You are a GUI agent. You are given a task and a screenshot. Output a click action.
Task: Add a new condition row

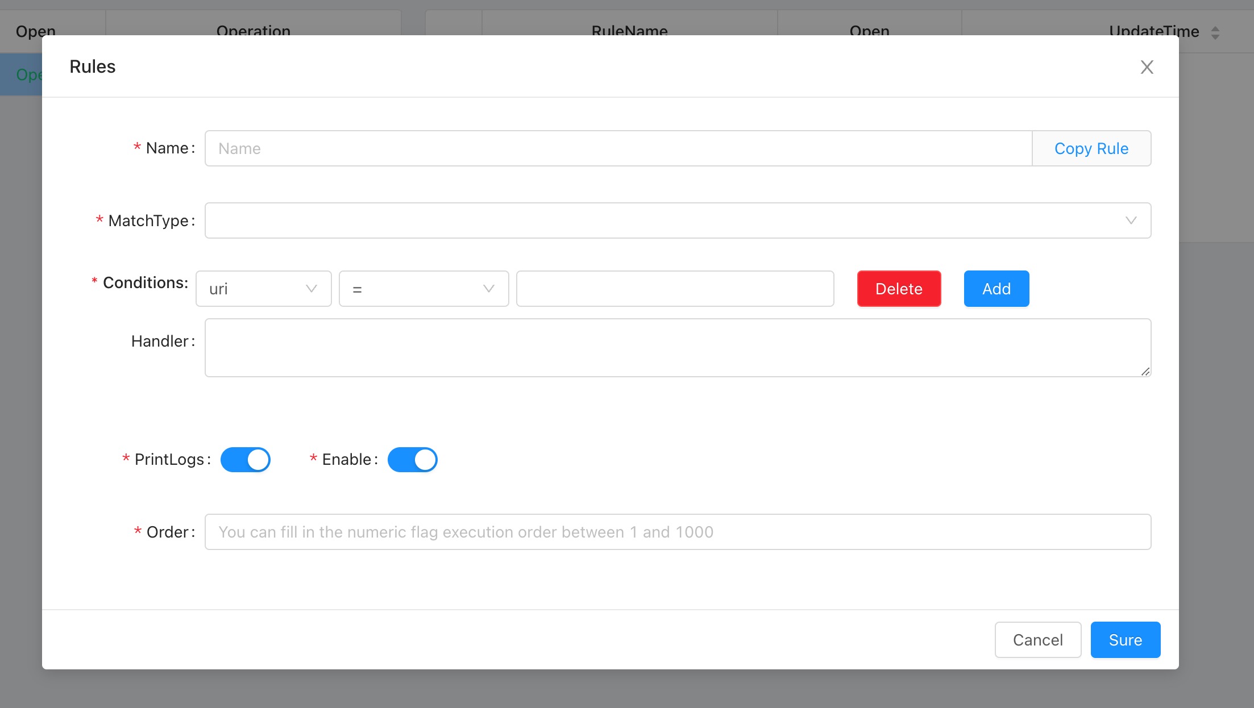[x=996, y=289]
